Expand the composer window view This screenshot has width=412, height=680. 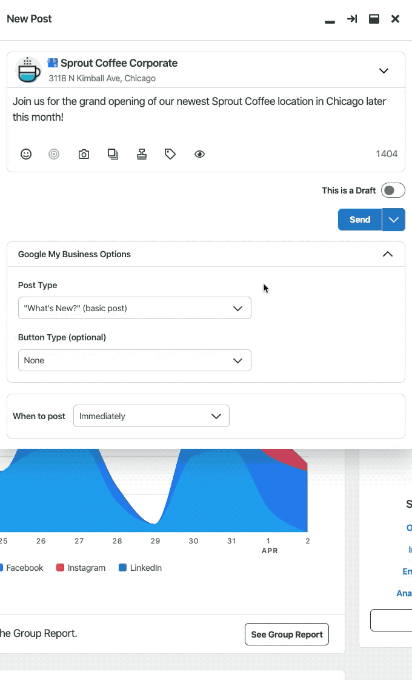pyautogui.click(x=374, y=19)
